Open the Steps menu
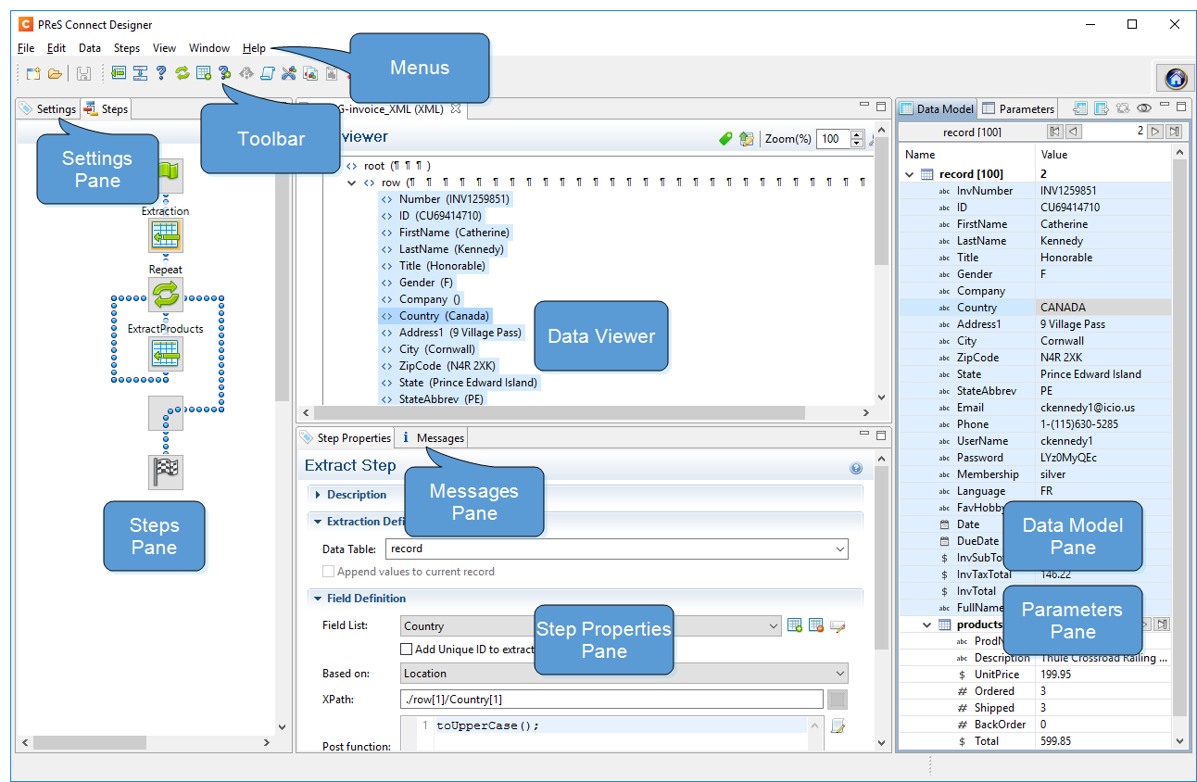This screenshot has width=1197, height=782. [x=127, y=48]
